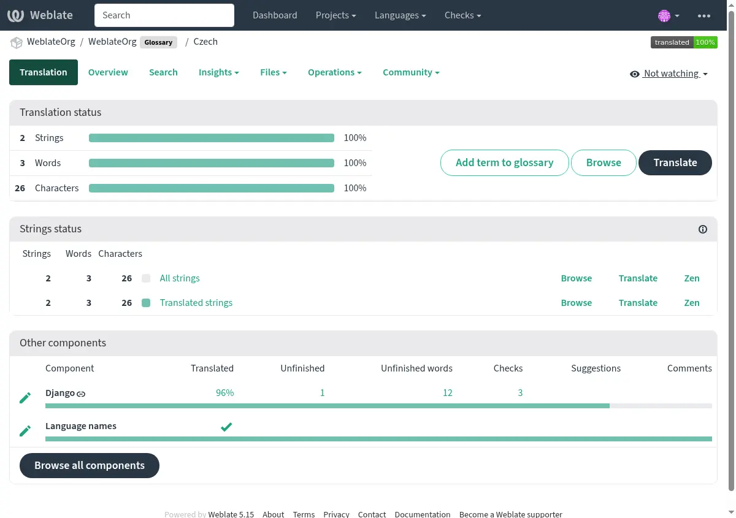Click Django's unfinished words 12
This screenshot has width=736, height=518.
coord(448,393)
